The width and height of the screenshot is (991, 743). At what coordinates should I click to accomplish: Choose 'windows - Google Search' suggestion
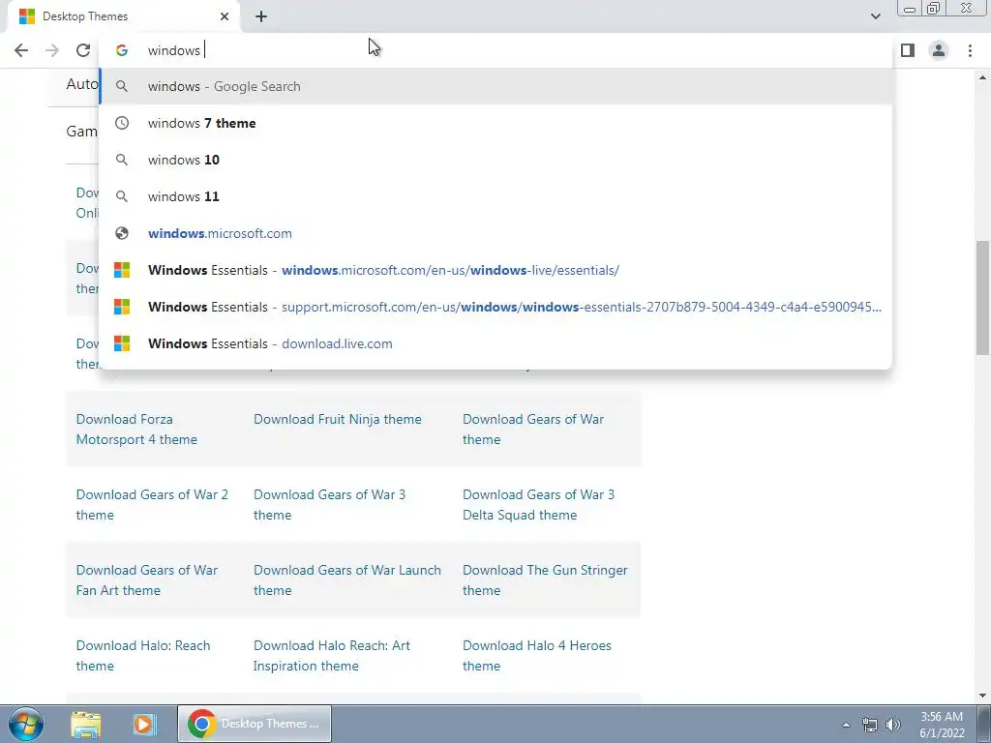tap(496, 86)
